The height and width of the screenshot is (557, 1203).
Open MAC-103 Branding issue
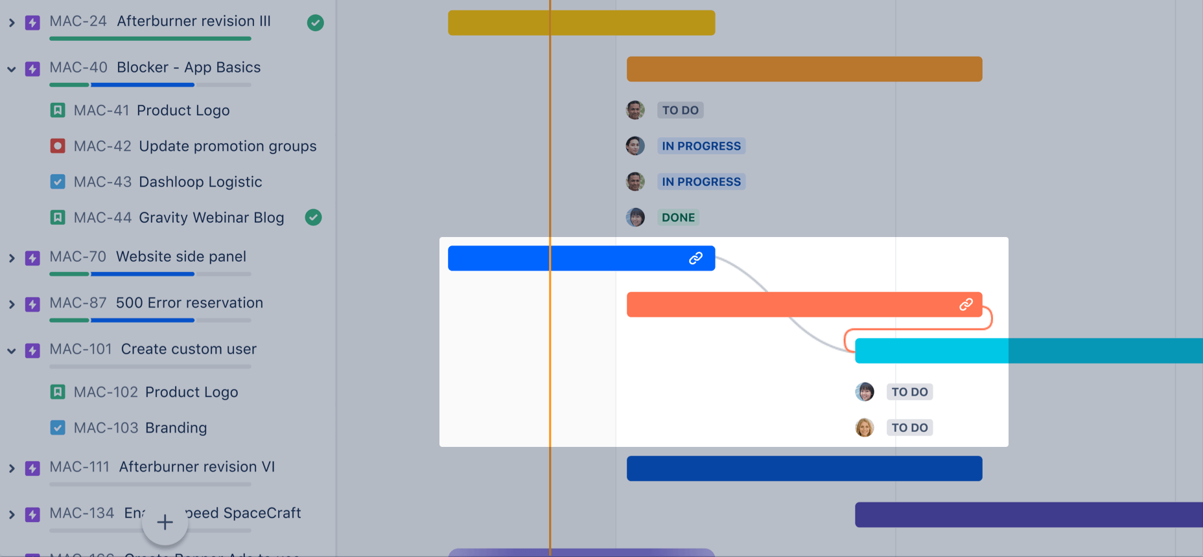coord(141,427)
